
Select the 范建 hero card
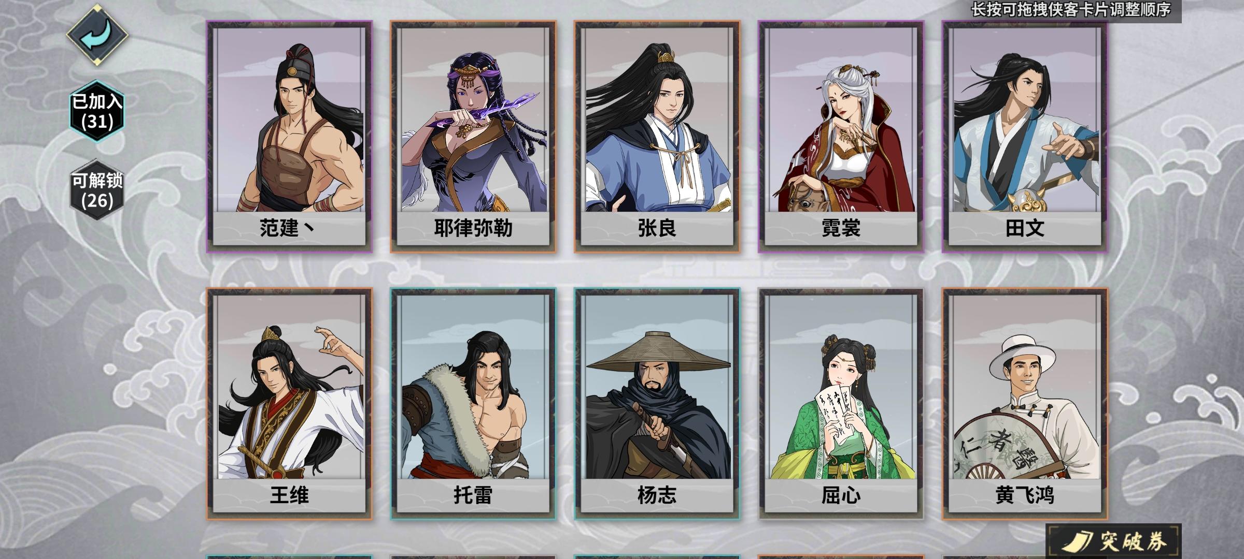289,137
